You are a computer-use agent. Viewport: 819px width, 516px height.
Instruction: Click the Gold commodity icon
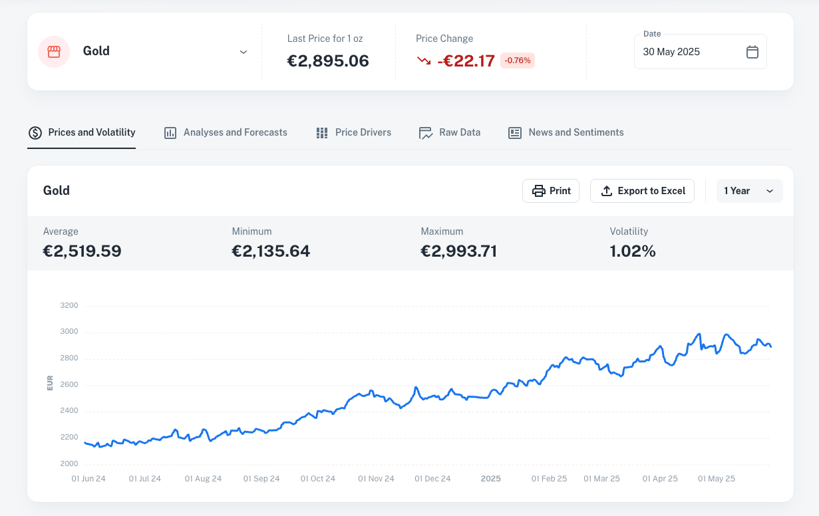(54, 52)
